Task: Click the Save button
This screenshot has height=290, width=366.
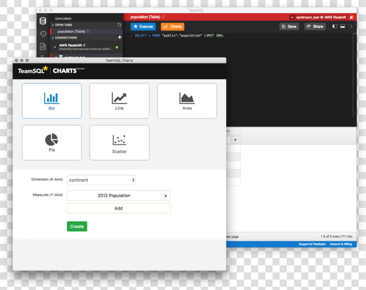Action: click(289, 27)
